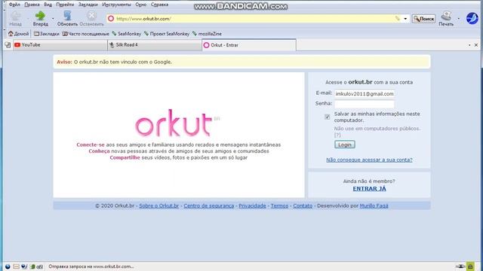This screenshot has height=271, width=483.
Task: Click the online/offline connection icon
Action: (x=460, y=266)
